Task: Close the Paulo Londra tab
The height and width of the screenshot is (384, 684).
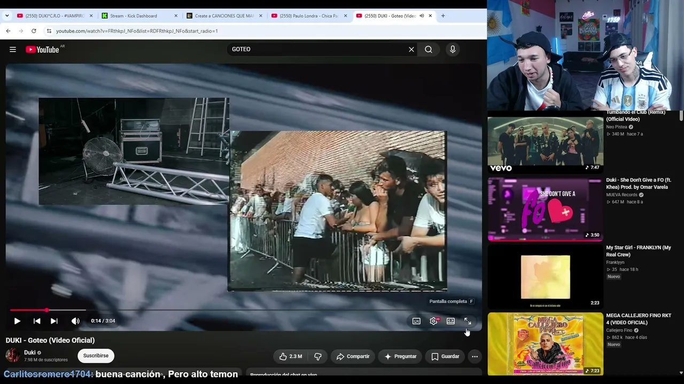Action: (x=345, y=16)
